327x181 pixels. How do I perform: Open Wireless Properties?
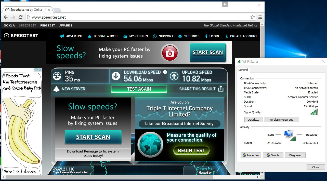281,120
